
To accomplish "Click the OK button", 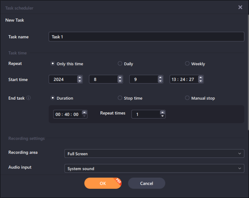I will 103,183.
